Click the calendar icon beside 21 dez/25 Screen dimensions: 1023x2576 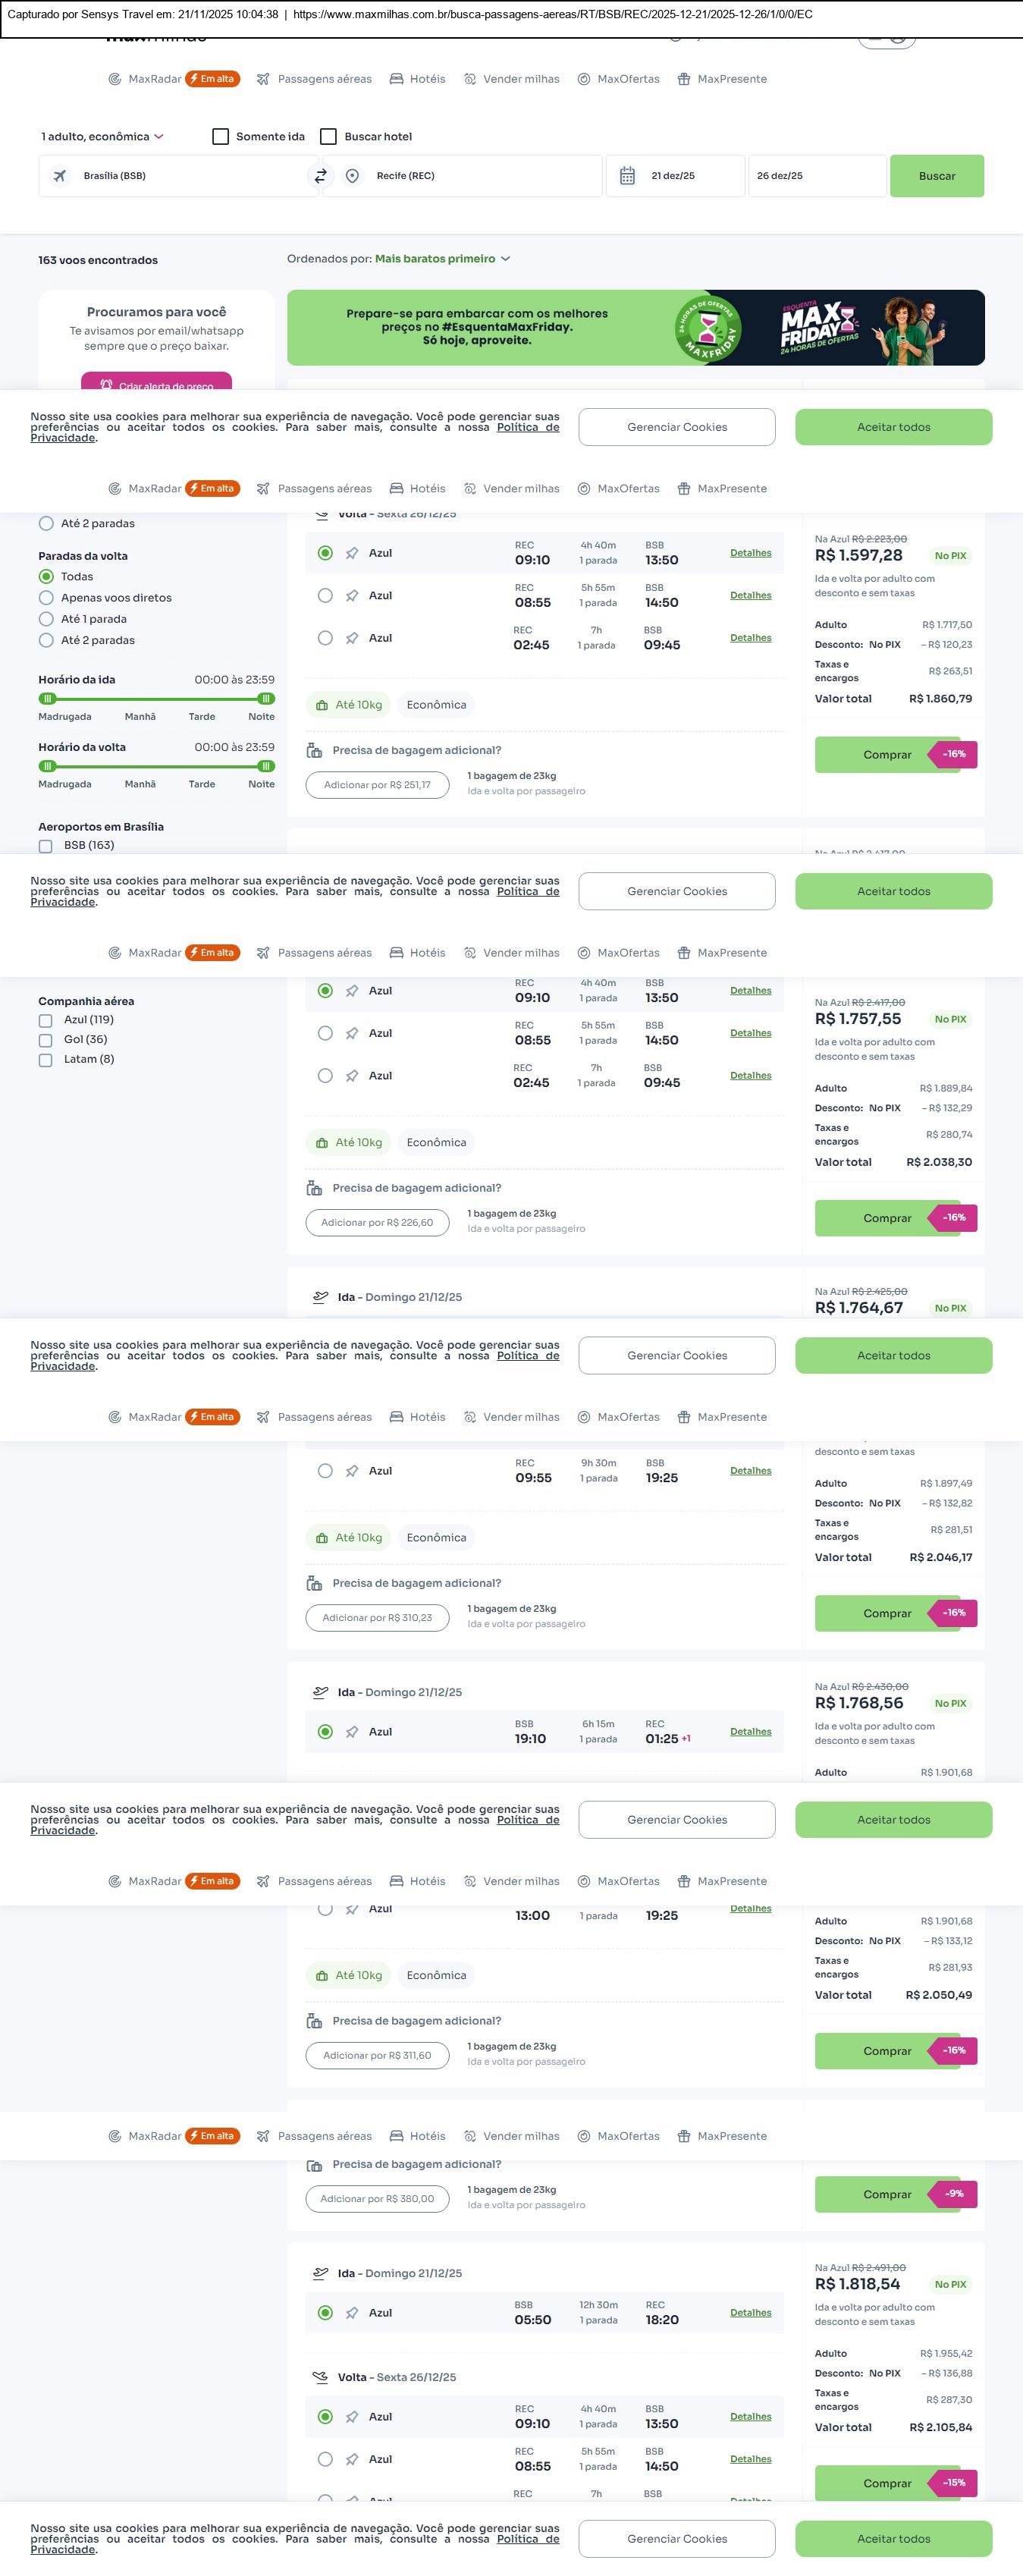[x=627, y=176]
